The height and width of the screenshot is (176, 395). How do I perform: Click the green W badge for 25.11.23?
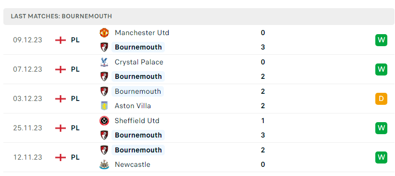pyautogui.click(x=381, y=128)
